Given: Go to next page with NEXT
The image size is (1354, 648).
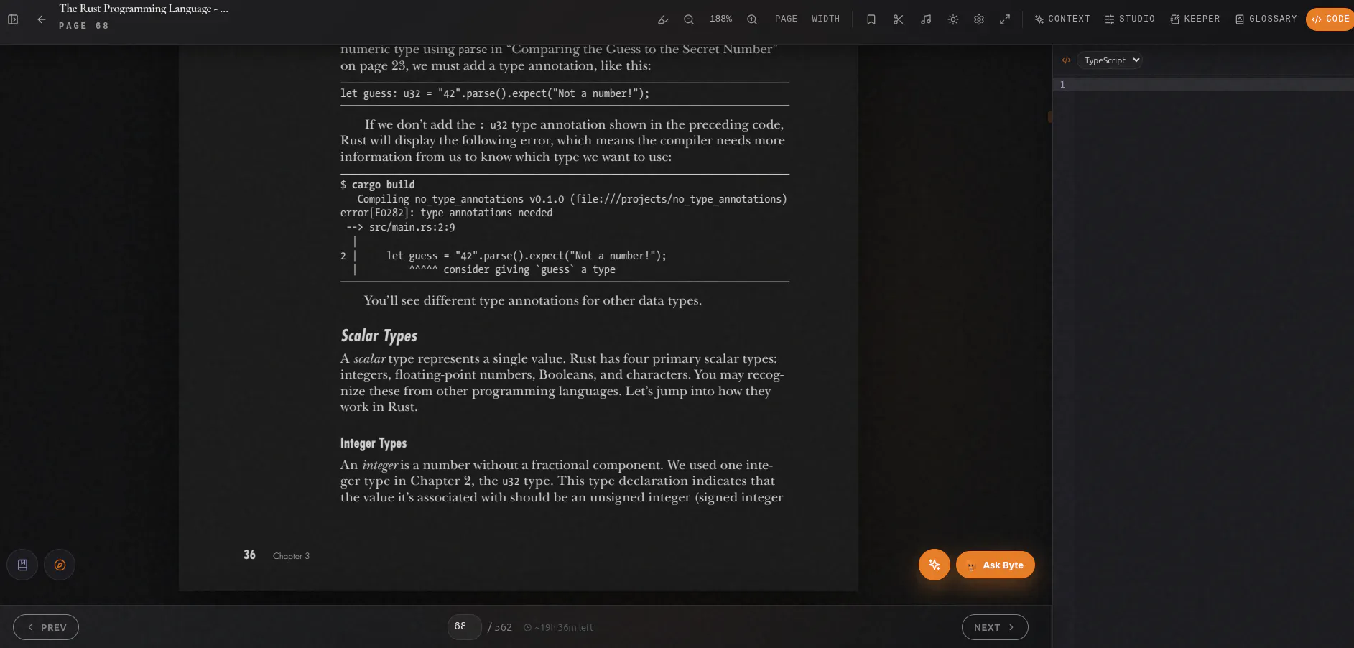Looking at the screenshot, I should [995, 627].
